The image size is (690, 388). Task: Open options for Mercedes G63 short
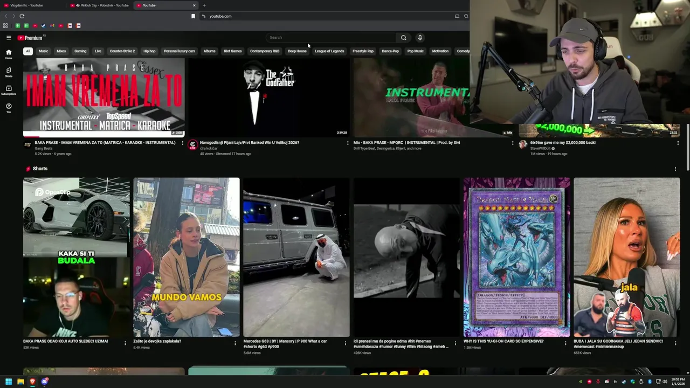[x=346, y=343]
